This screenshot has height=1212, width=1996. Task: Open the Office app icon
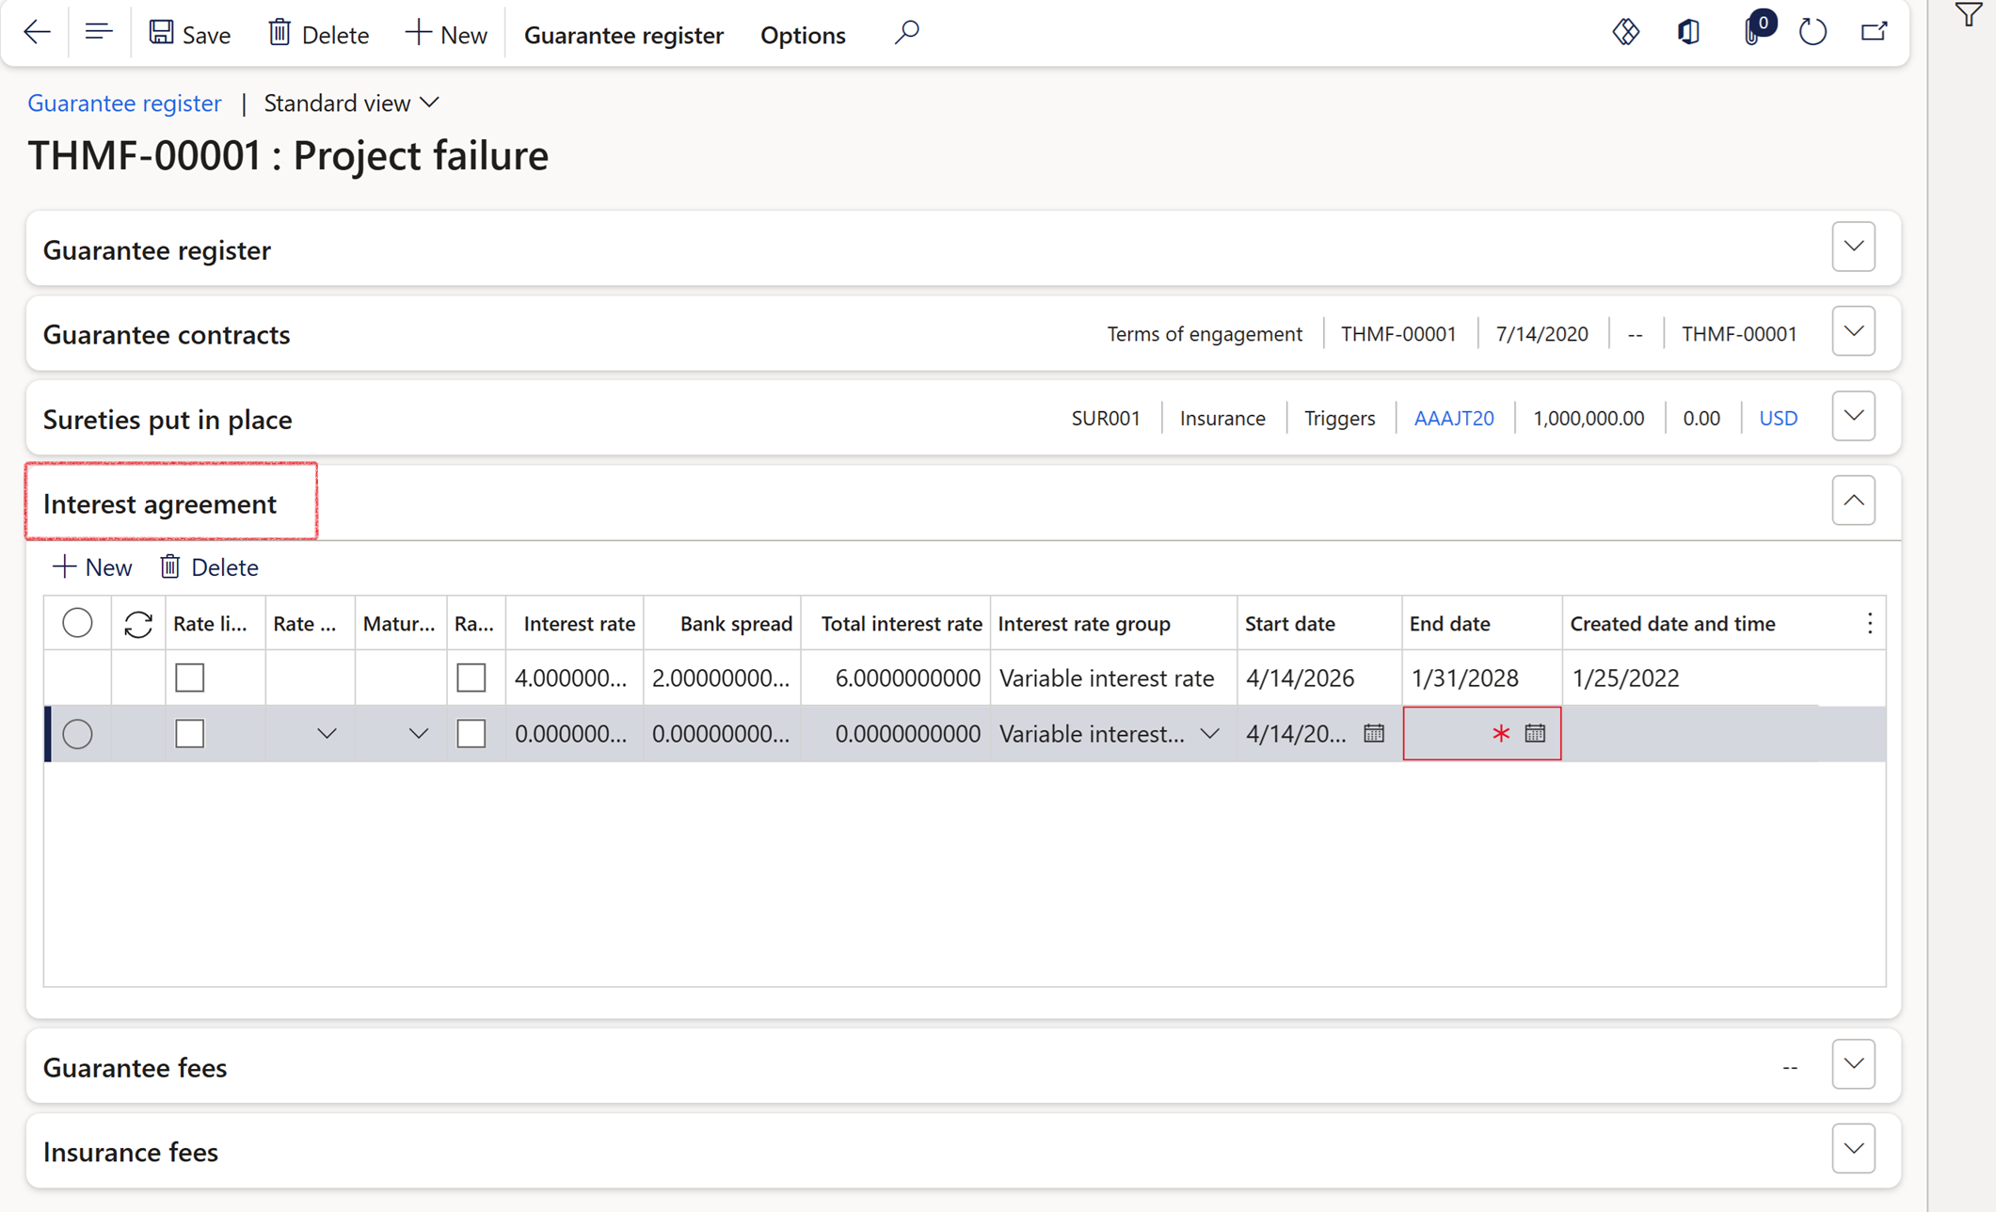click(1688, 33)
